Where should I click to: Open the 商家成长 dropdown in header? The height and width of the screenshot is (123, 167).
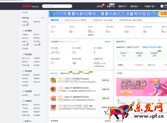coord(135,6)
